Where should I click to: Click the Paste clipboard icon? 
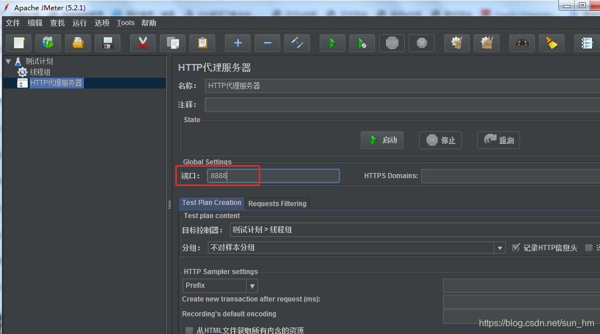(203, 43)
